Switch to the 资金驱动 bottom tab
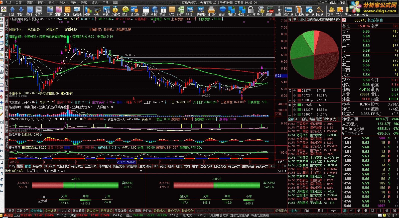This screenshot has width=399, height=218. coord(51,211)
